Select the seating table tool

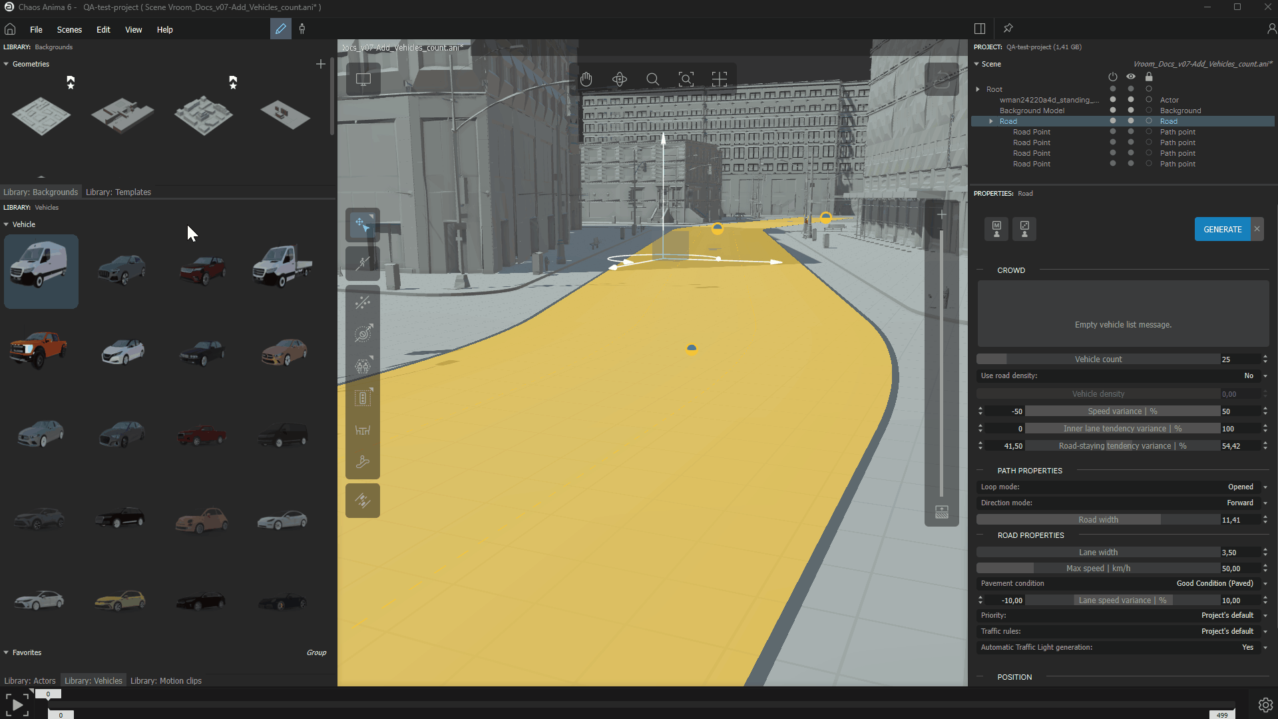coord(363,430)
